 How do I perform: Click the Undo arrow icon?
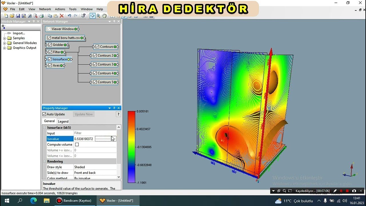point(69,16)
